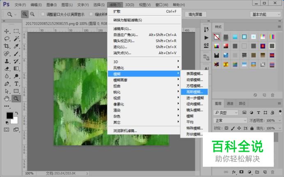The width and height of the screenshot is (284, 177).
Task: Select the Magic Wand tool
Action: click(16, 39)
